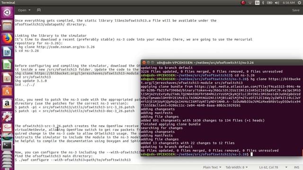
Task: Click the terminal window title bar
Action: pos(222,62)
